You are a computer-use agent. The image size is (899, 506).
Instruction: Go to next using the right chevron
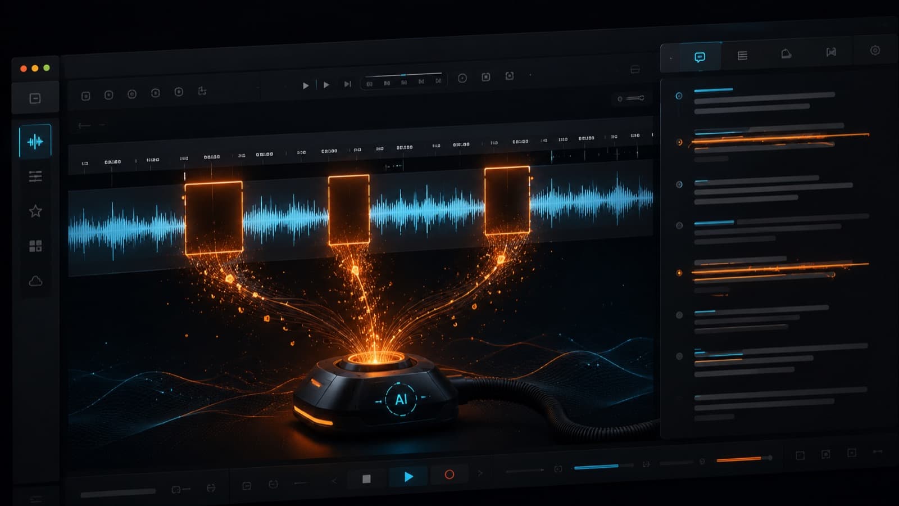click(480, 473)
